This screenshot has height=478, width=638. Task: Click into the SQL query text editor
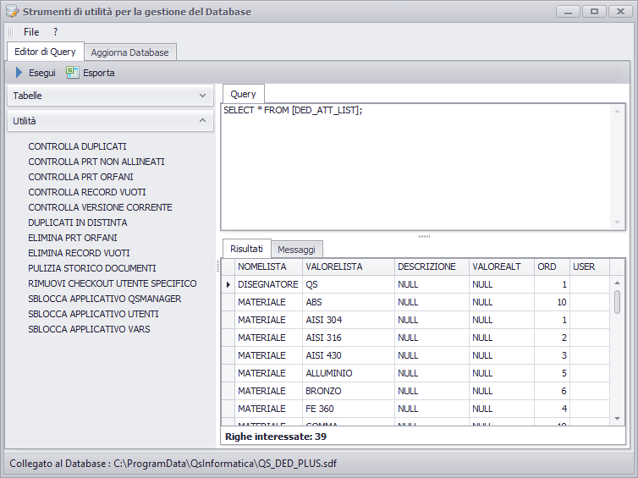pyautogui.click(x=415, y=167)
